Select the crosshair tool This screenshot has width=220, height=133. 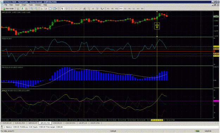click(67, 9)
